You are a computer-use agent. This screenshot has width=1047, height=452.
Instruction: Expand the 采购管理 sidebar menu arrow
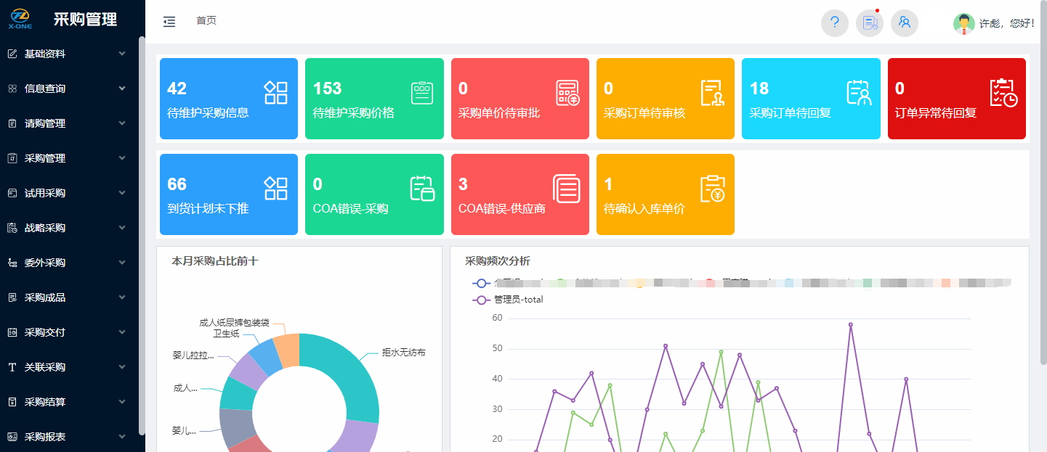pos(121,158)
